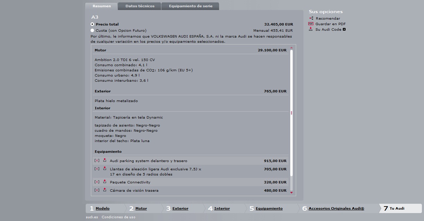Viewport: 424px width, 221px height.
Task: Remove Cámara de visión trasera with its X icon
Action: 97,190
